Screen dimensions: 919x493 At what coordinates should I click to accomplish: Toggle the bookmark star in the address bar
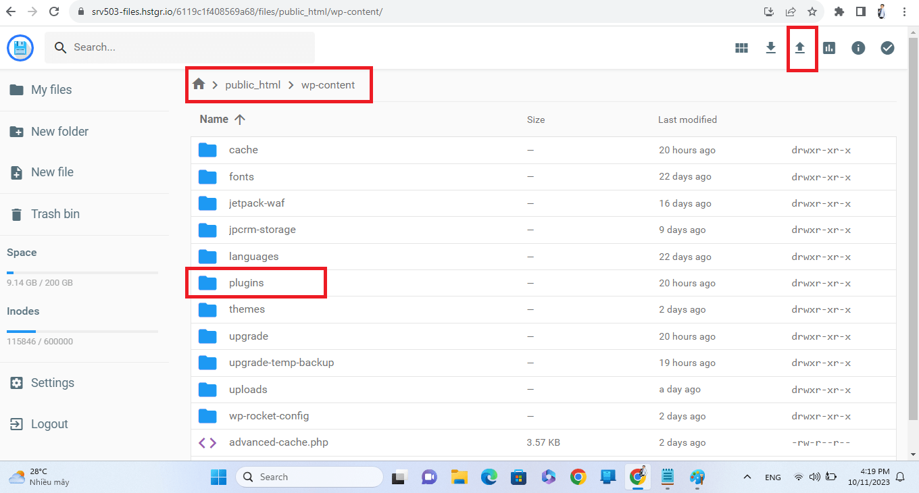812,11
